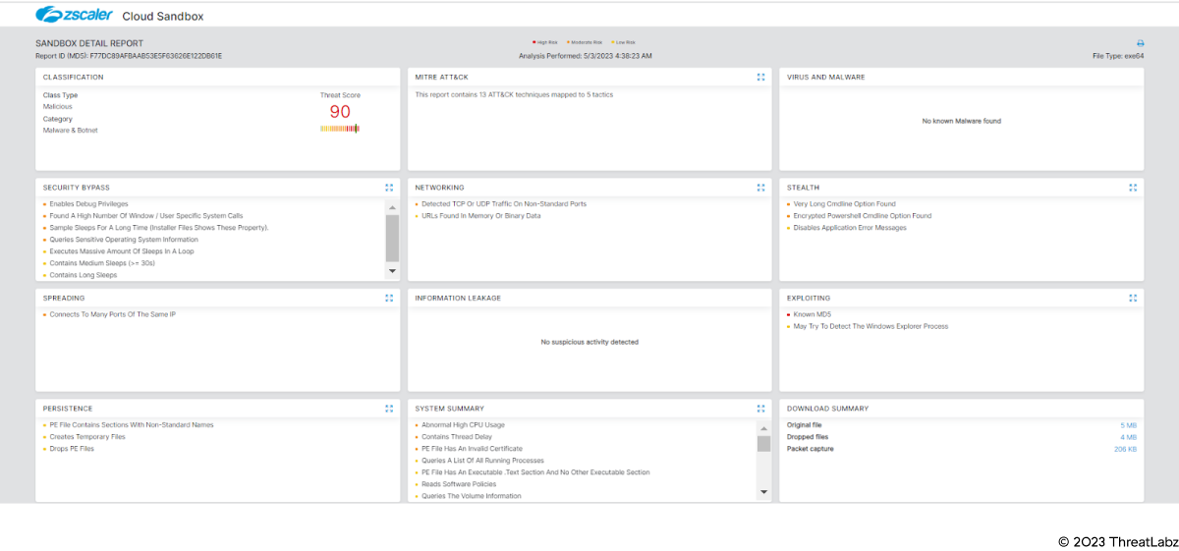Download the 4 MB dropped files
The image size is (1179, 551).
(1128, 437)
